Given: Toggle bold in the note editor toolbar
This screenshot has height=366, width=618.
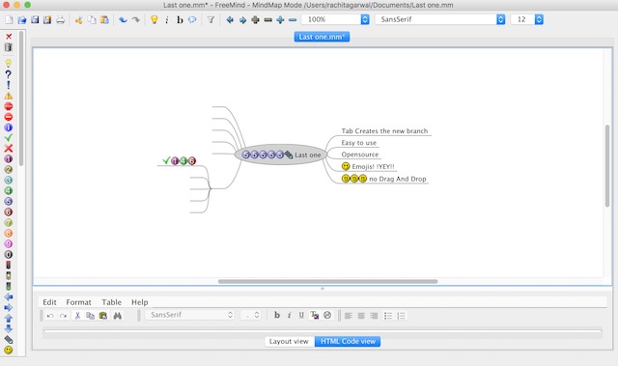Looking at the screenshot, I should pos(277,315).
